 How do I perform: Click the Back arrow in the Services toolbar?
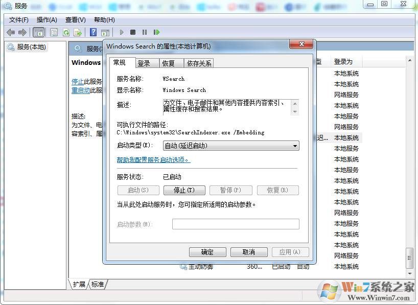[11, 33]
